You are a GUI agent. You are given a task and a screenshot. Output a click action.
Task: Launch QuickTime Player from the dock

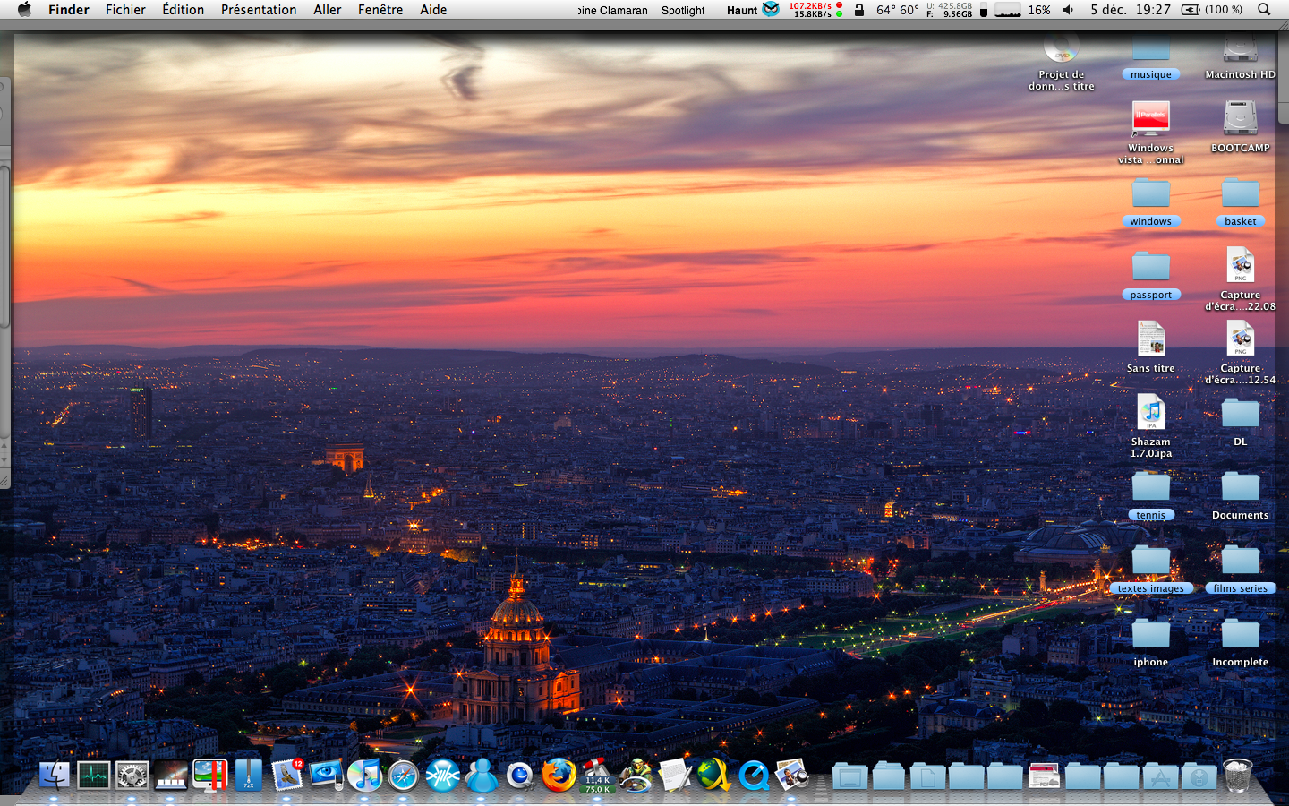click(753, 775)
